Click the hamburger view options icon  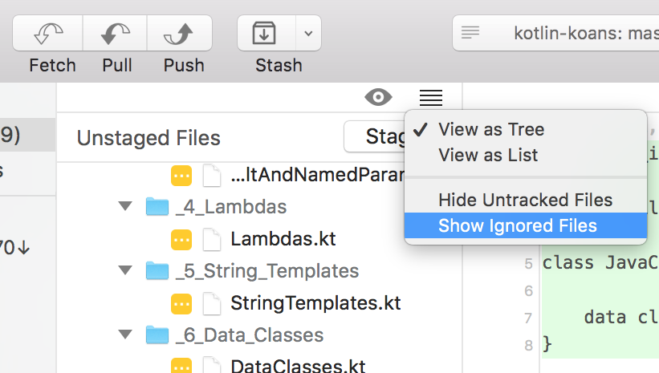click(431, 97)
